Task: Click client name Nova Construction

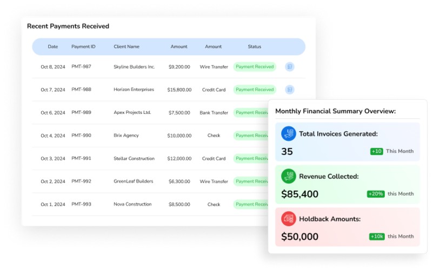Action: [132, 204]
